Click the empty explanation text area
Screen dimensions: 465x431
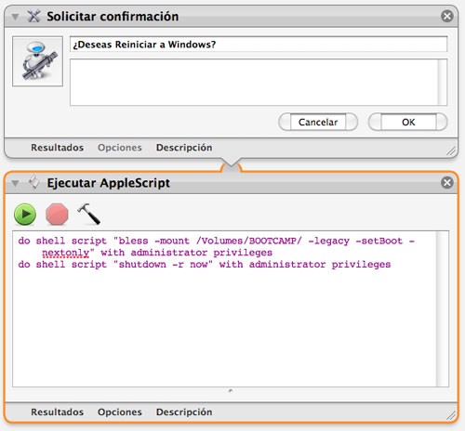point(254,83)
